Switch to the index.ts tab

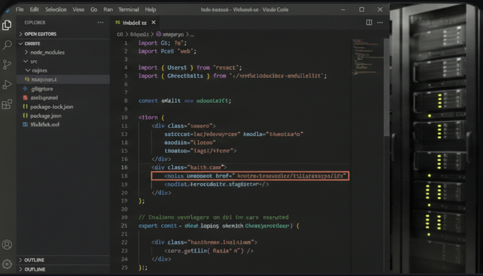[134, 22]
